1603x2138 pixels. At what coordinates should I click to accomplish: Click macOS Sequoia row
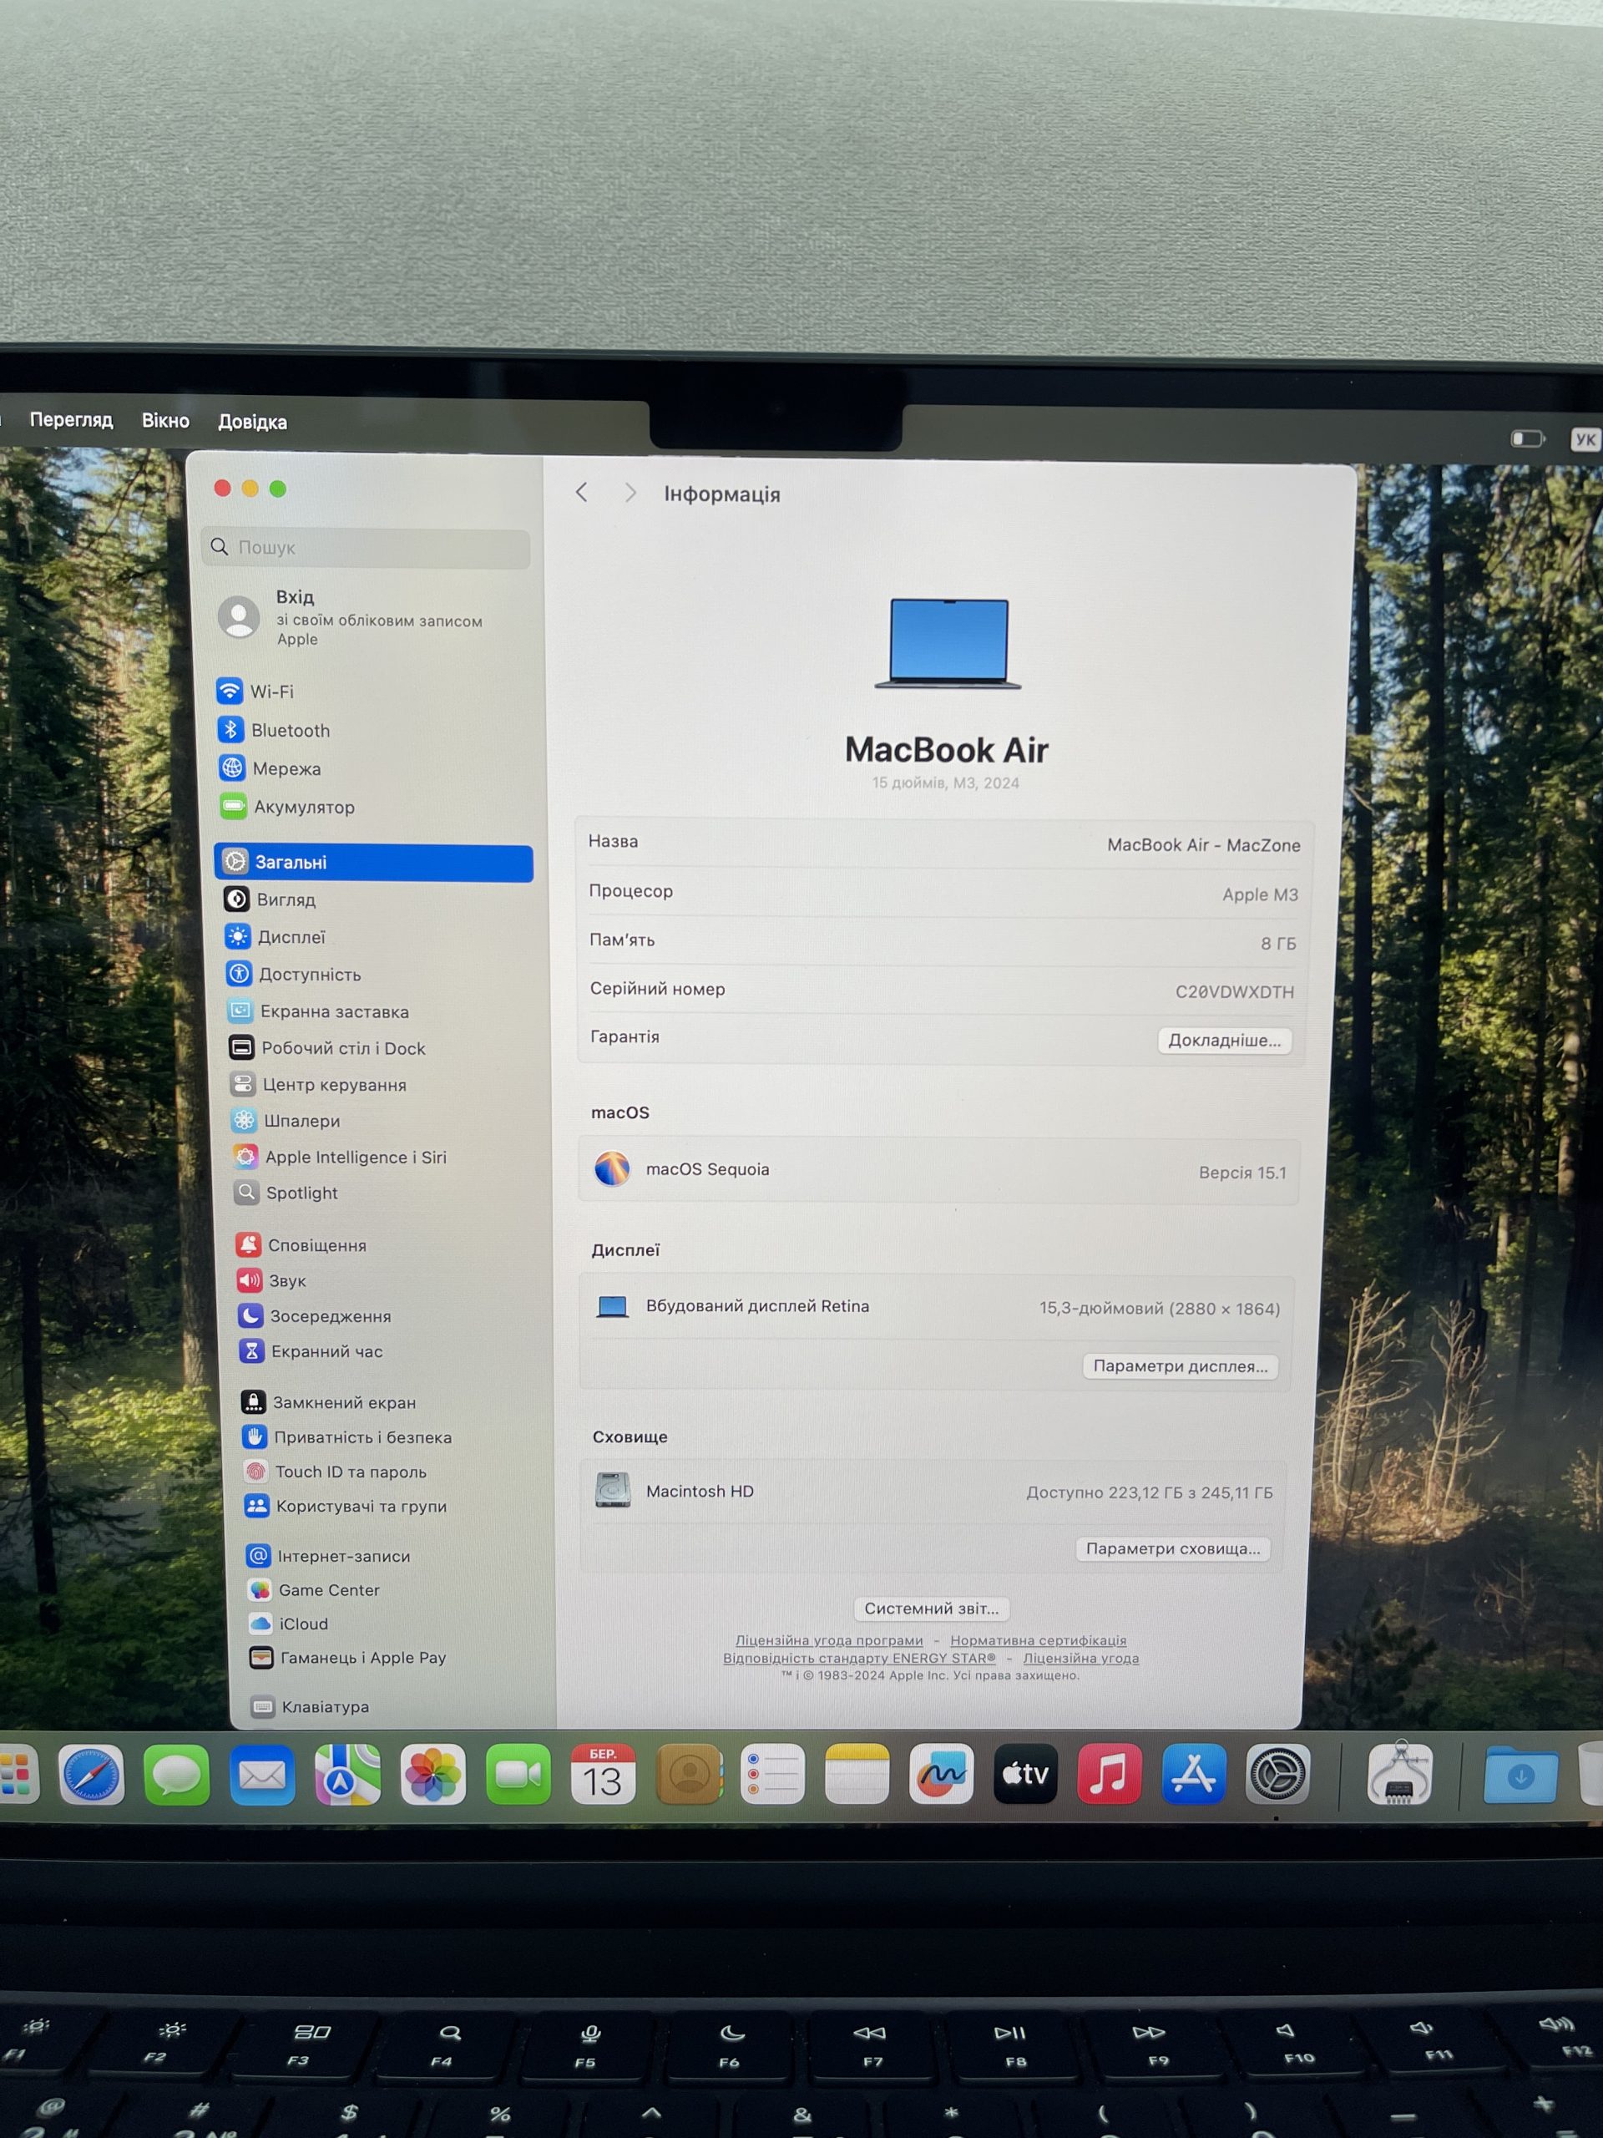938,1171
